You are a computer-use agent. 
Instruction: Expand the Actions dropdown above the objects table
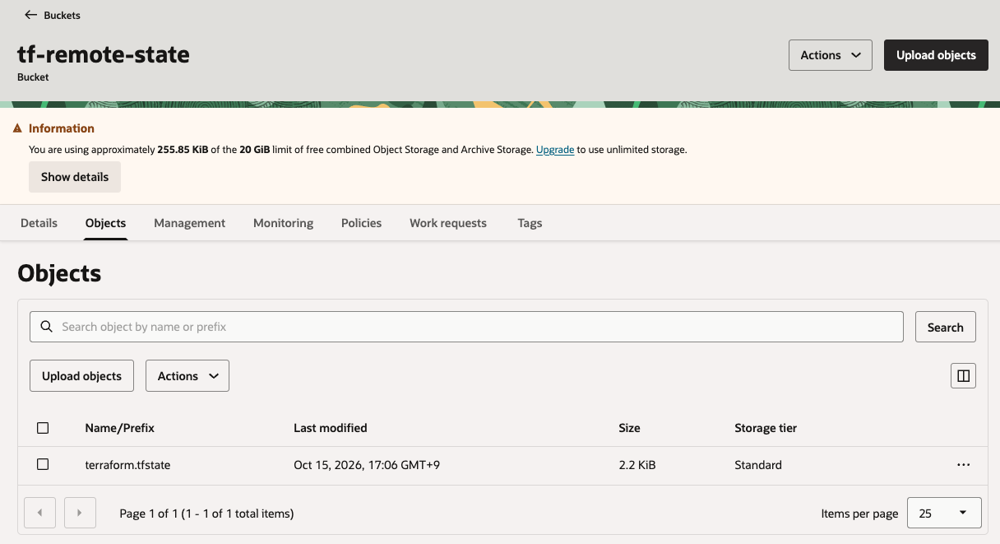coord(187,376)
